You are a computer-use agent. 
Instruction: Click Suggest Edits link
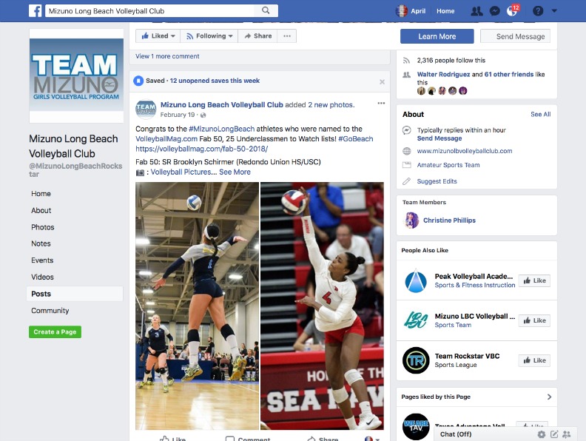437,181
